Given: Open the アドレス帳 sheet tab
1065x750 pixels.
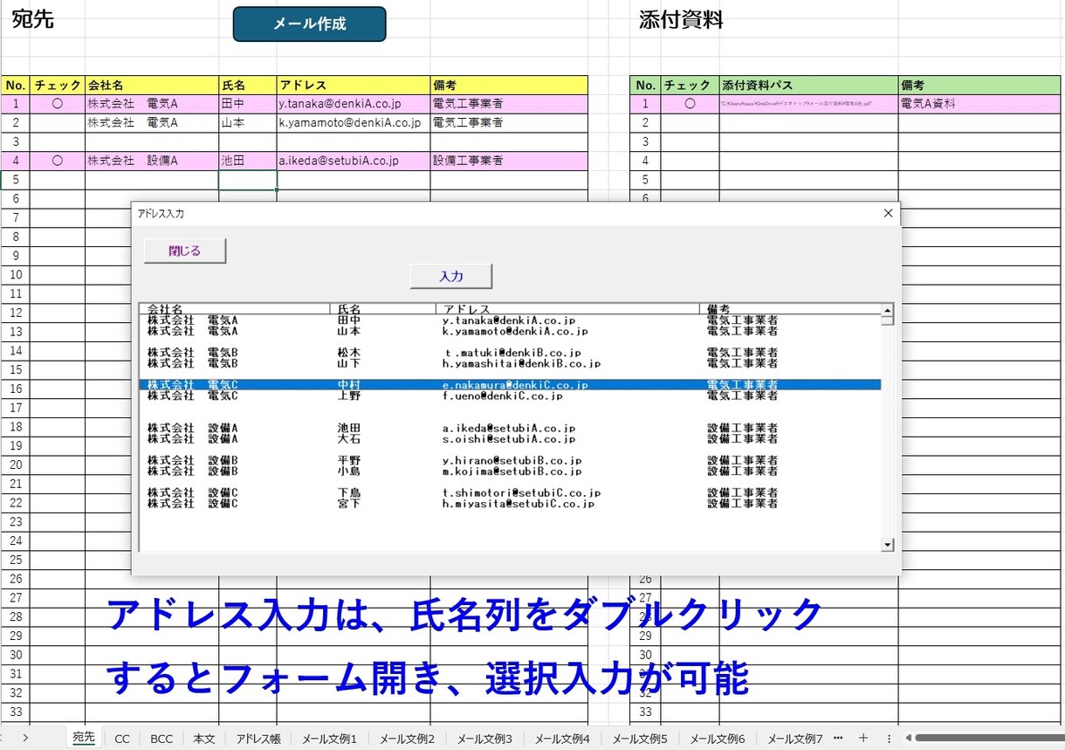Looking at the screenshot, I should [x=258, y=739].
